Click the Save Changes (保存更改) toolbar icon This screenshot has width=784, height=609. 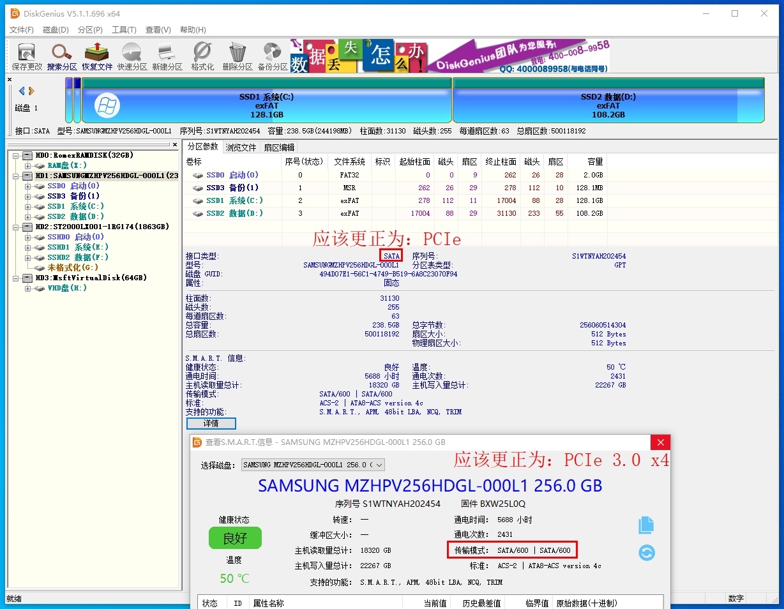click(27, 56)
